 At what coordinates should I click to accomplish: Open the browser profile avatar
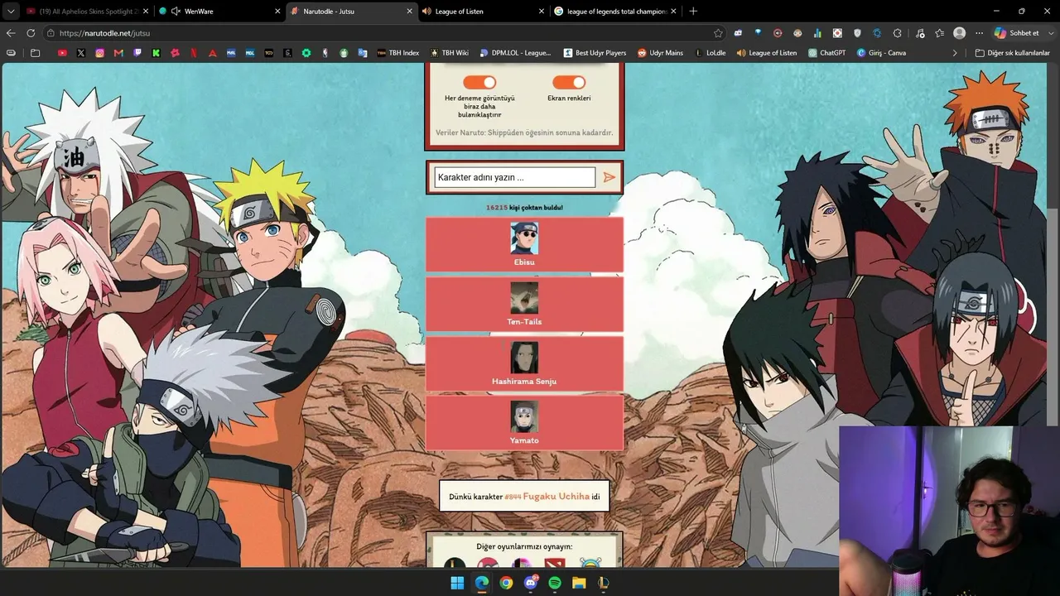959,33
